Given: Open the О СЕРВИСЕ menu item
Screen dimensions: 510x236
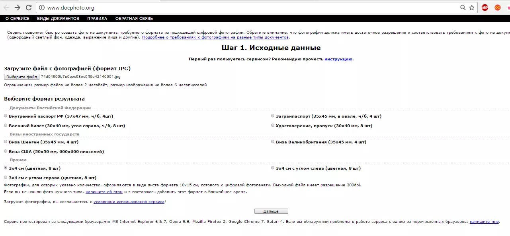Looking at the screenshot, I should point(18,18).
